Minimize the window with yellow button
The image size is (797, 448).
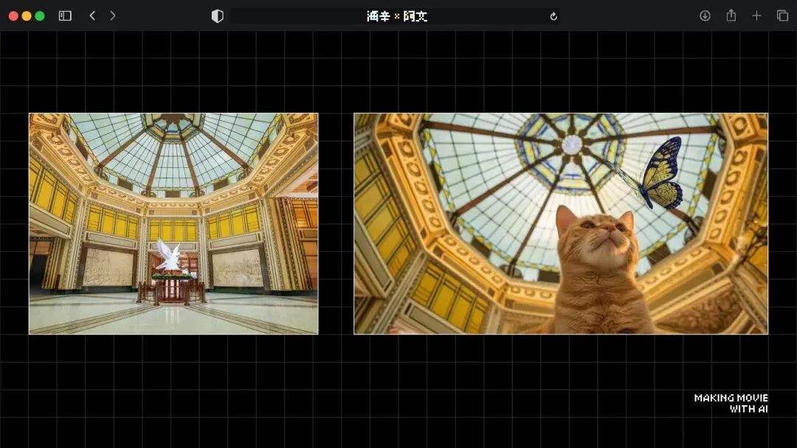tap(27, 15)
